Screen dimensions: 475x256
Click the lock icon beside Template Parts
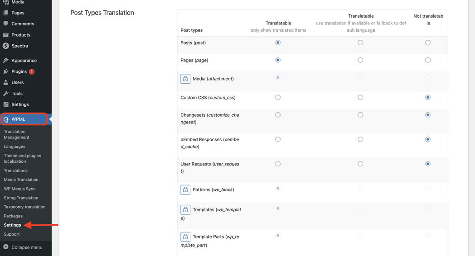point(185,237)
